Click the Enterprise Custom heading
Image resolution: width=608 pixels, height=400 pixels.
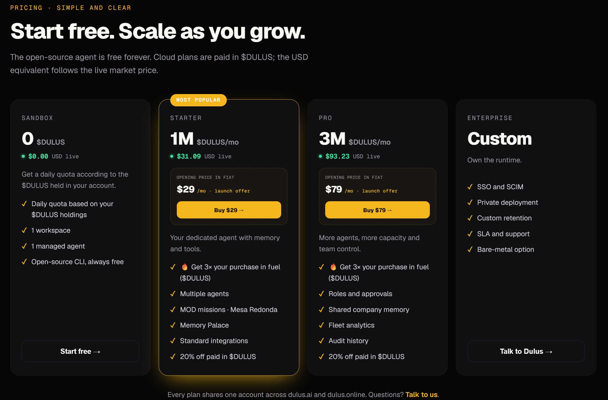(500, 139)
